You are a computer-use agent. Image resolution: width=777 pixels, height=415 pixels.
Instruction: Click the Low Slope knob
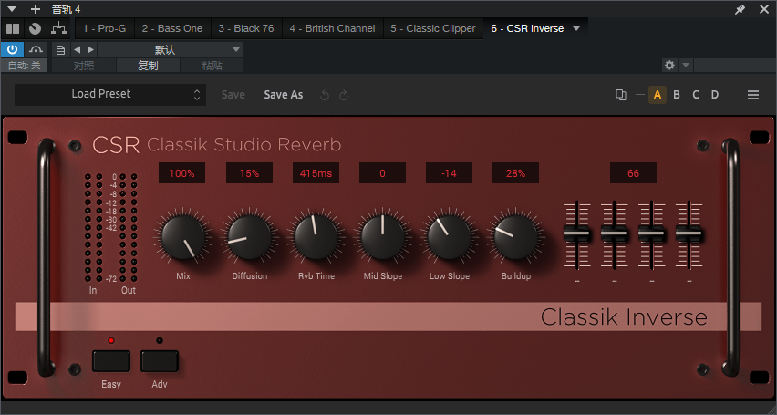click(449, 237)
